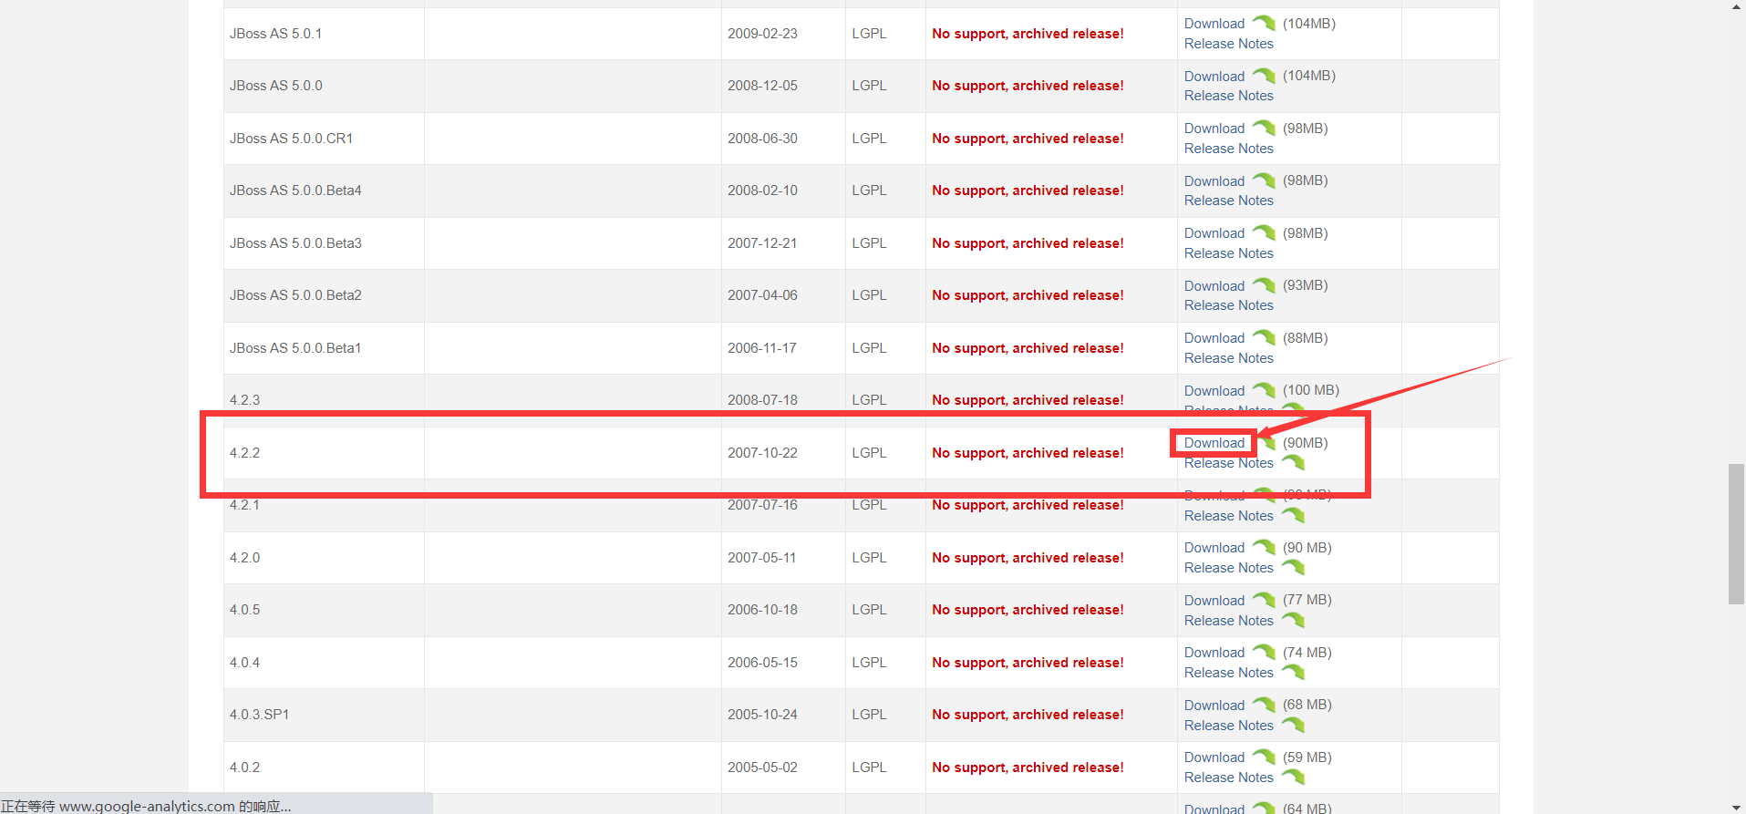Click the scrollbar down arrow
1746x814 pixels.
(x=1736, y=807)
